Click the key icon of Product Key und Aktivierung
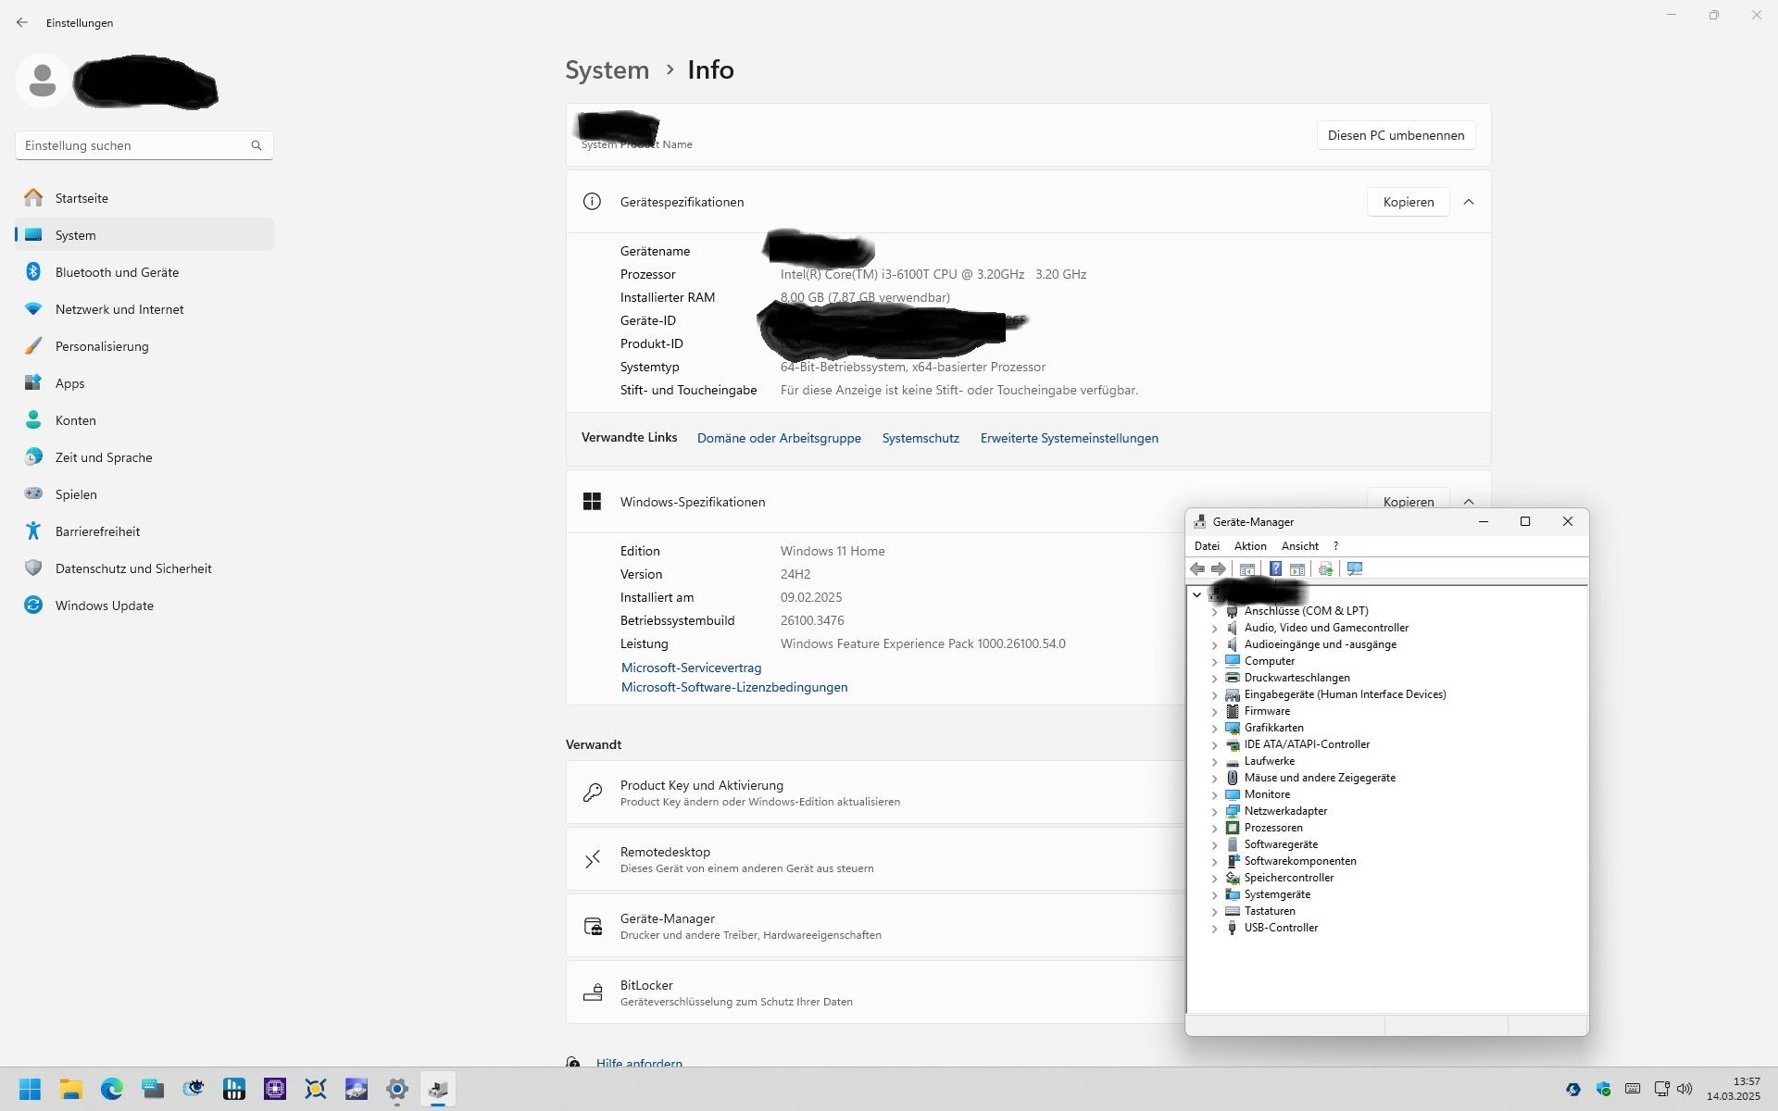The width and height of the screenshot is (1778, 1111). pos(593,793)
